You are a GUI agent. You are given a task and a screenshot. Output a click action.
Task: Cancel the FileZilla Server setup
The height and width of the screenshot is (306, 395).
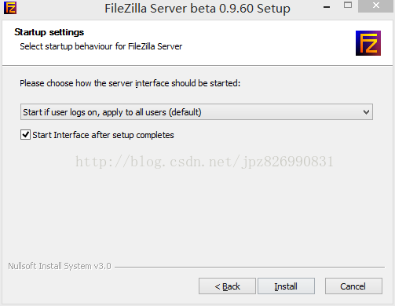[353, 286]
